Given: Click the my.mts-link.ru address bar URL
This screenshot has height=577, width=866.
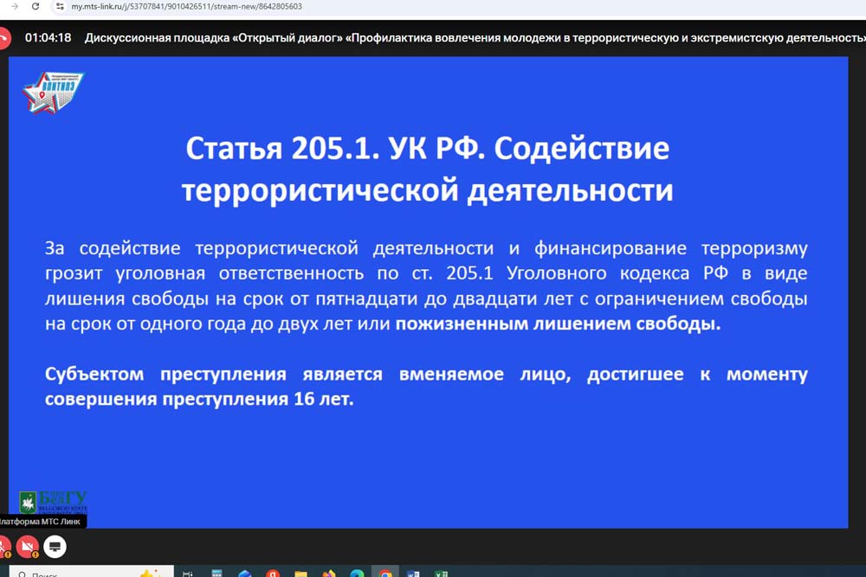Looking at the screenshot, I should coord(186,6).
